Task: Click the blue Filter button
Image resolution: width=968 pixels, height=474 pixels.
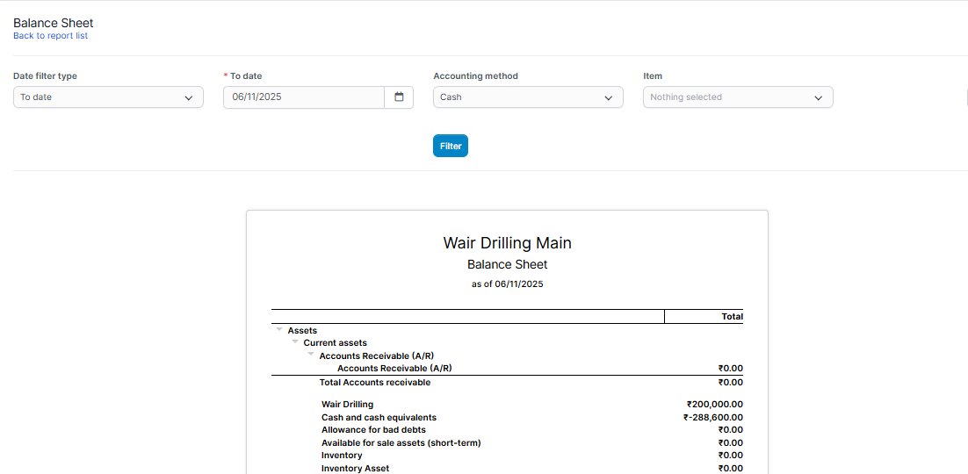Action: coord(451,146)
